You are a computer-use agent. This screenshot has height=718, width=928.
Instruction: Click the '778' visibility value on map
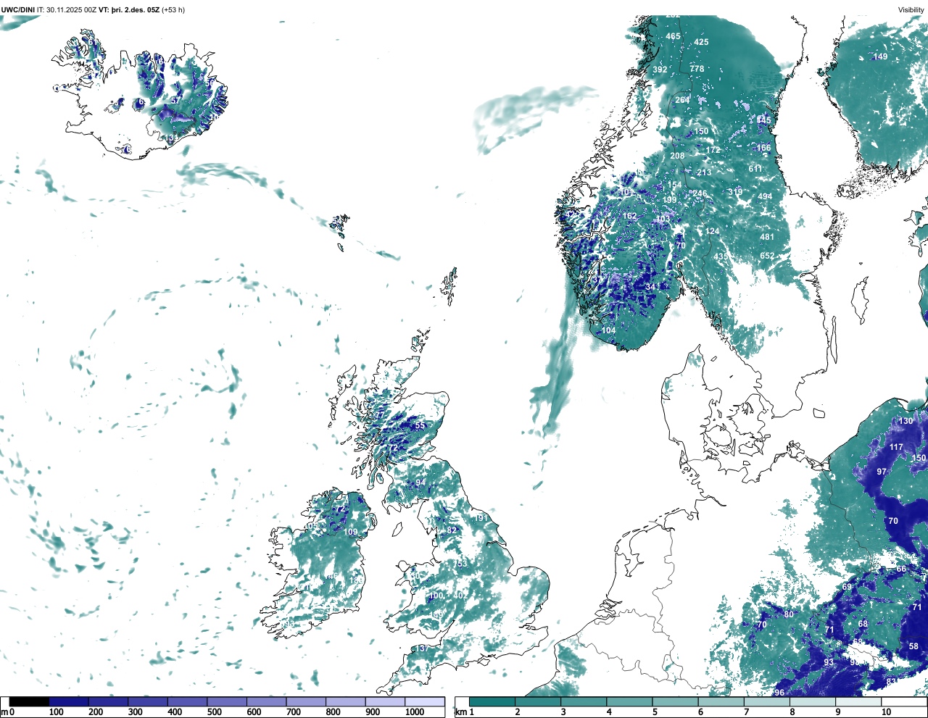coord(697,69)
